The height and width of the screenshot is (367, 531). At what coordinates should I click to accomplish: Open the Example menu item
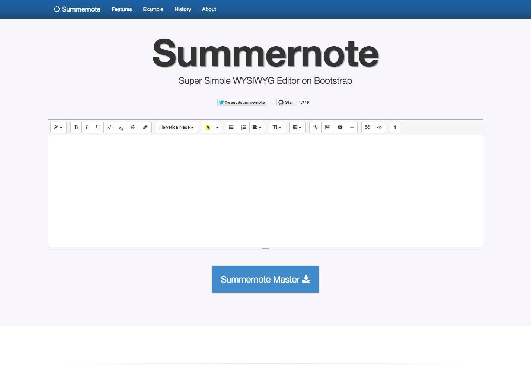pyautogui.click(x=153, y=9)
